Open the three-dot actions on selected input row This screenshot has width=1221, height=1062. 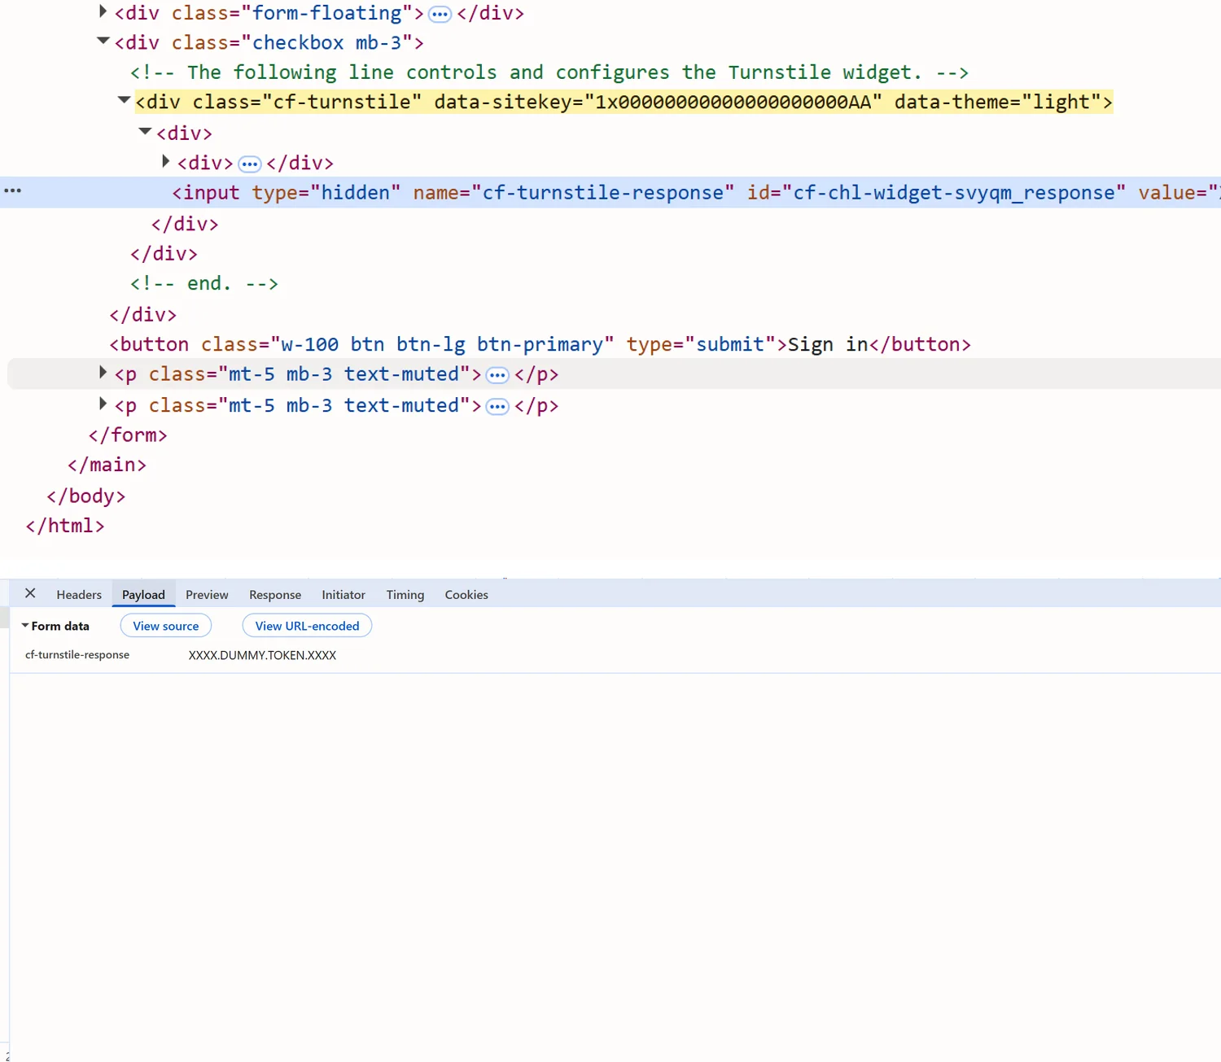(13, 190)
